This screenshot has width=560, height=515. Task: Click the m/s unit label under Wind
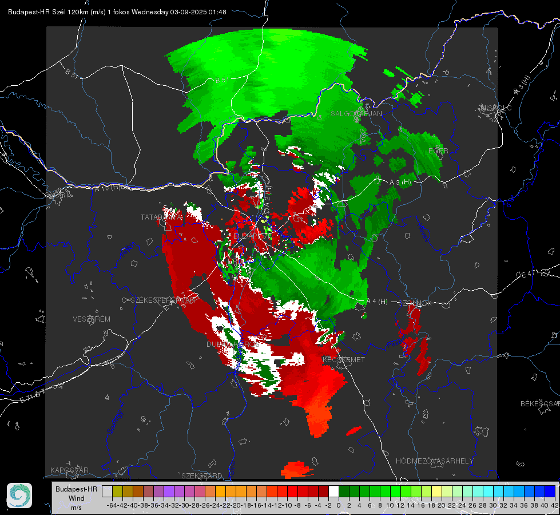point(76,508)
